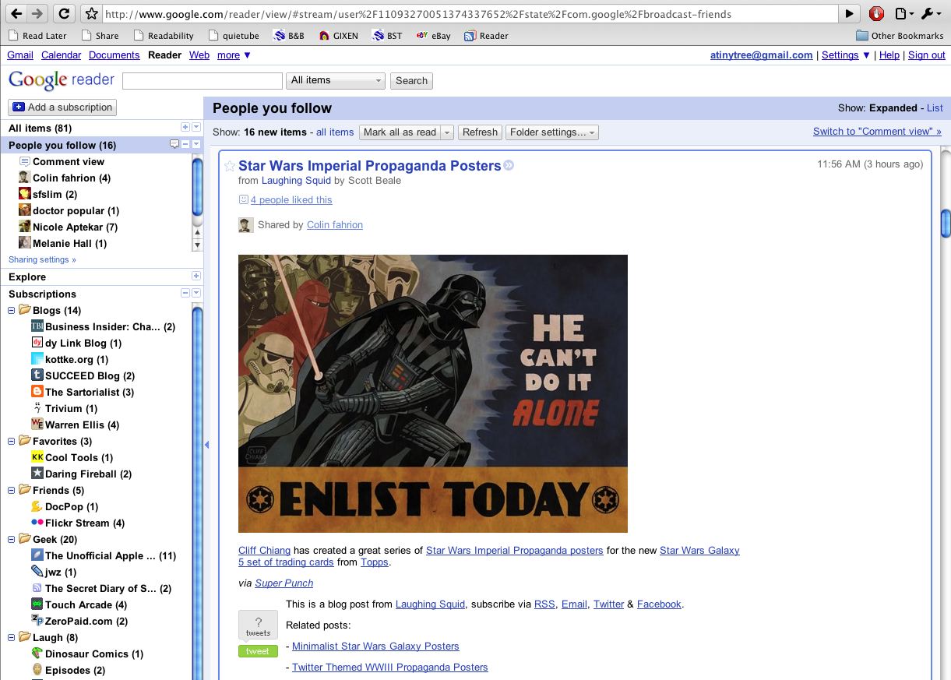This screenshot has height=680, width=951.
Task: Click The Sartorialist Blogger icon
Action: pos(37,392)
